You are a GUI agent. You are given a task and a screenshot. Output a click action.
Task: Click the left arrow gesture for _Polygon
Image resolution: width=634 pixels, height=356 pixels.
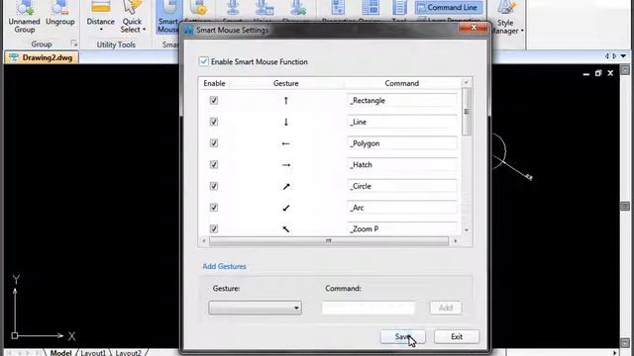[286, 143]
